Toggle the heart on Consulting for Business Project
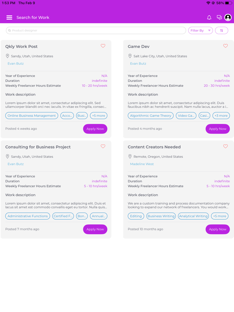Image resolution: width=234 pixels, height=312 pixels. (x=103, y=146)
